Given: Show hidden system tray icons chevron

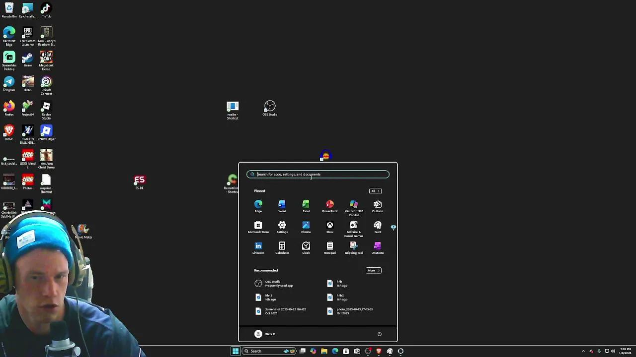Looking at the screenshot, I should (x=583, y=351).
